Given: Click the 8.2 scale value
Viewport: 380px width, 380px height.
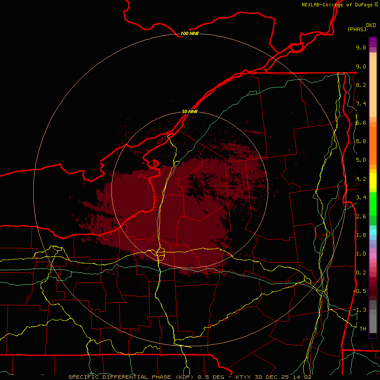Looking at the screenshot, I should [x=361, y=85].
